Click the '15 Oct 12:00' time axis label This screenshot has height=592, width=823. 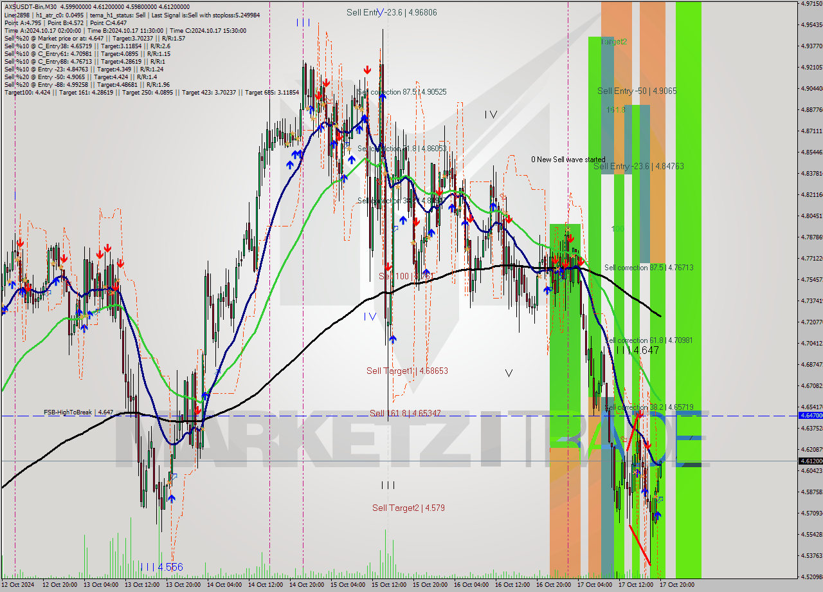pos(390,585)
